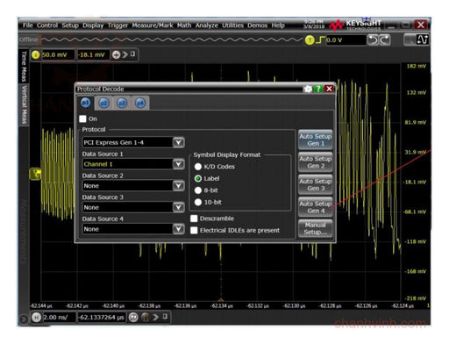Click the redo arrow icon

(385, 39)
